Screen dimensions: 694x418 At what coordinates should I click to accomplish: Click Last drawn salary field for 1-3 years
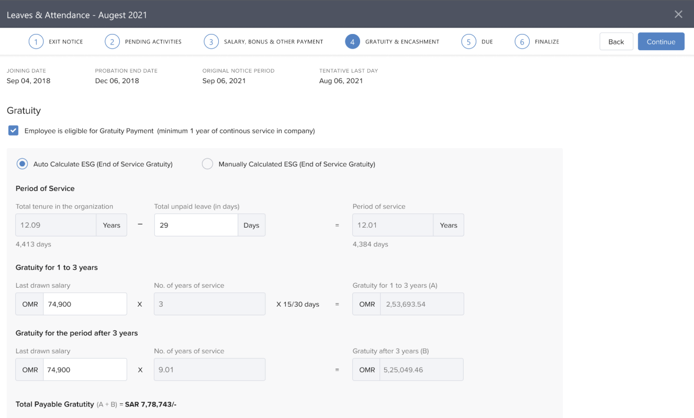point(85,304)
